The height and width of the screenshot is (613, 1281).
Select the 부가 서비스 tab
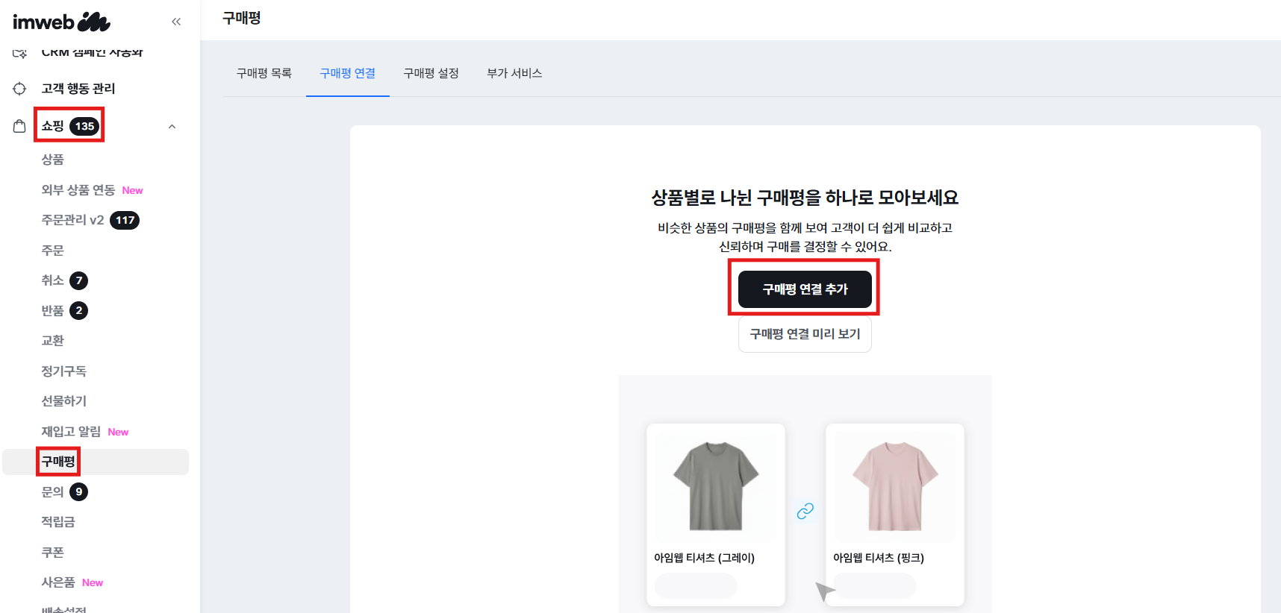click(x=514, y=73)
